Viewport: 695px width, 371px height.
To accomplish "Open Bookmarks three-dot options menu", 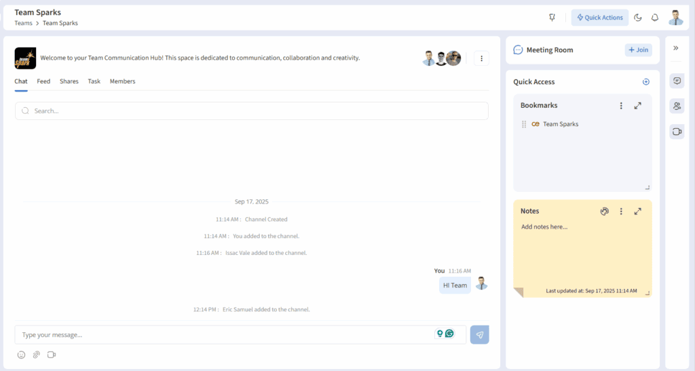I will tap(620, 106).
